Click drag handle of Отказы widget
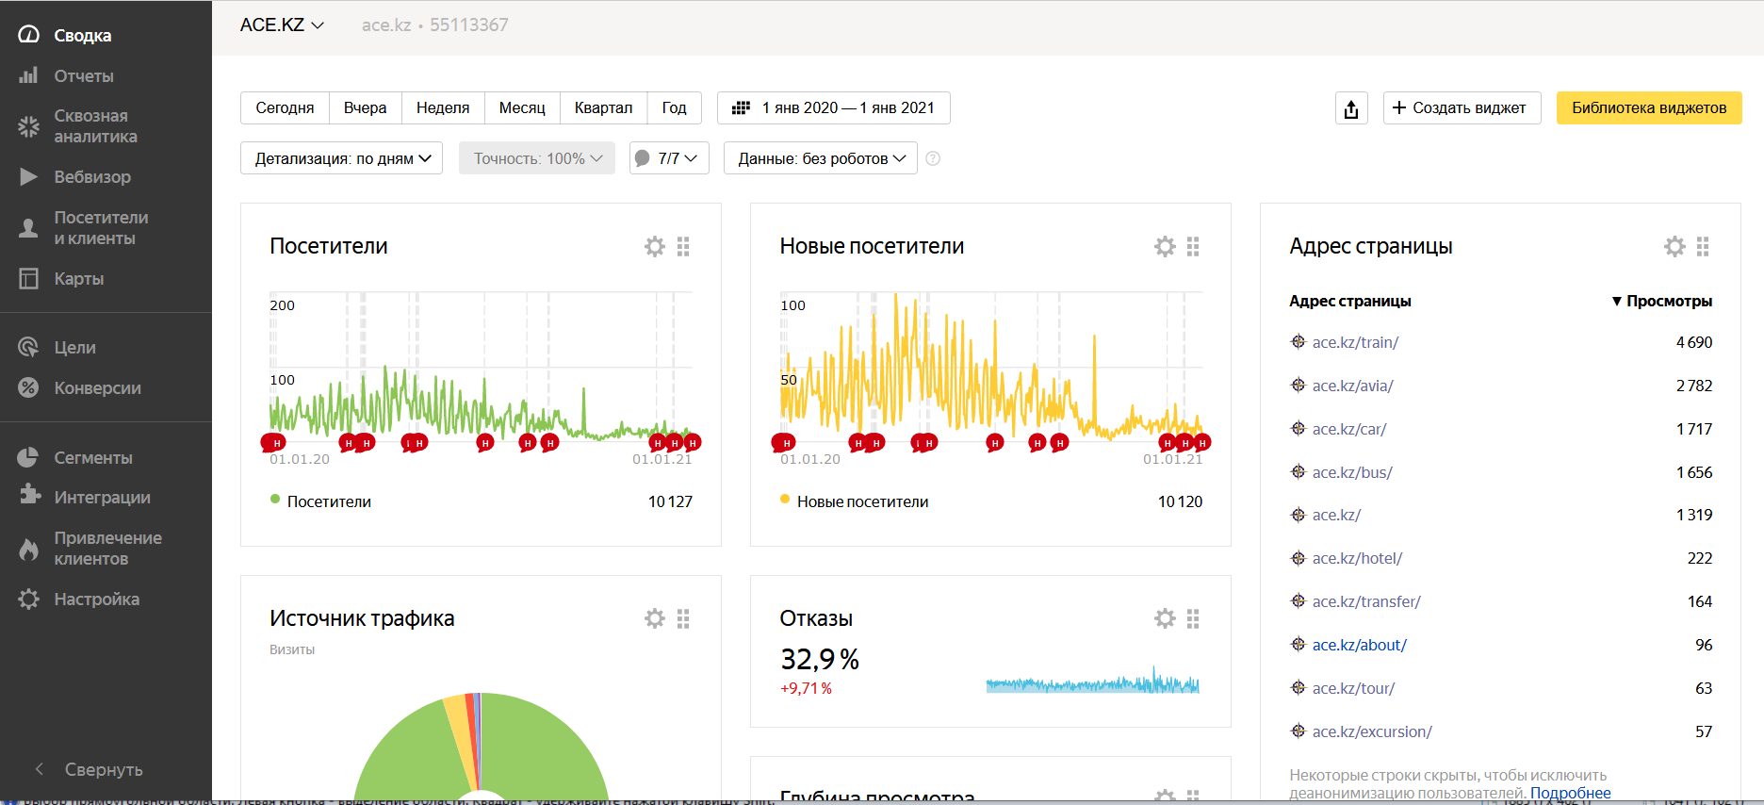This screenshot has height=805, width=1764. [1193, 618]
